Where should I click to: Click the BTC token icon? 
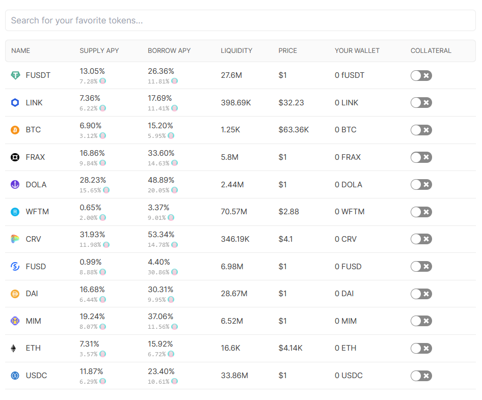tap(15, 130)
